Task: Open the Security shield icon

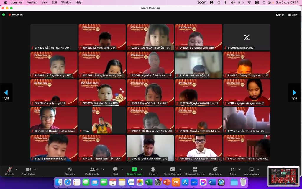Action: coord(70,170)
